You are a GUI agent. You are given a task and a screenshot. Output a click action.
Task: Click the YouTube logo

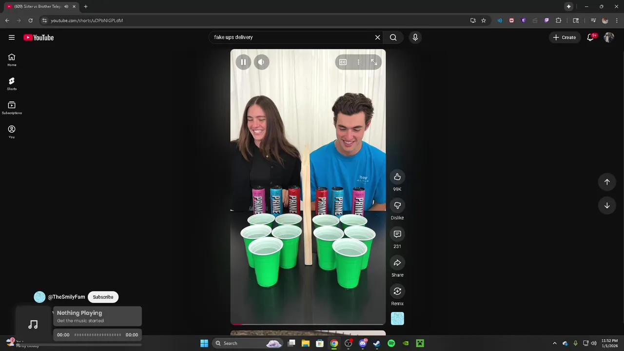click(39, 38)
